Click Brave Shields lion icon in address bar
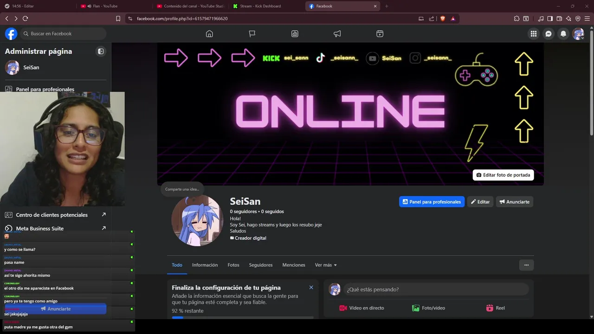 [x=442, y=19]
